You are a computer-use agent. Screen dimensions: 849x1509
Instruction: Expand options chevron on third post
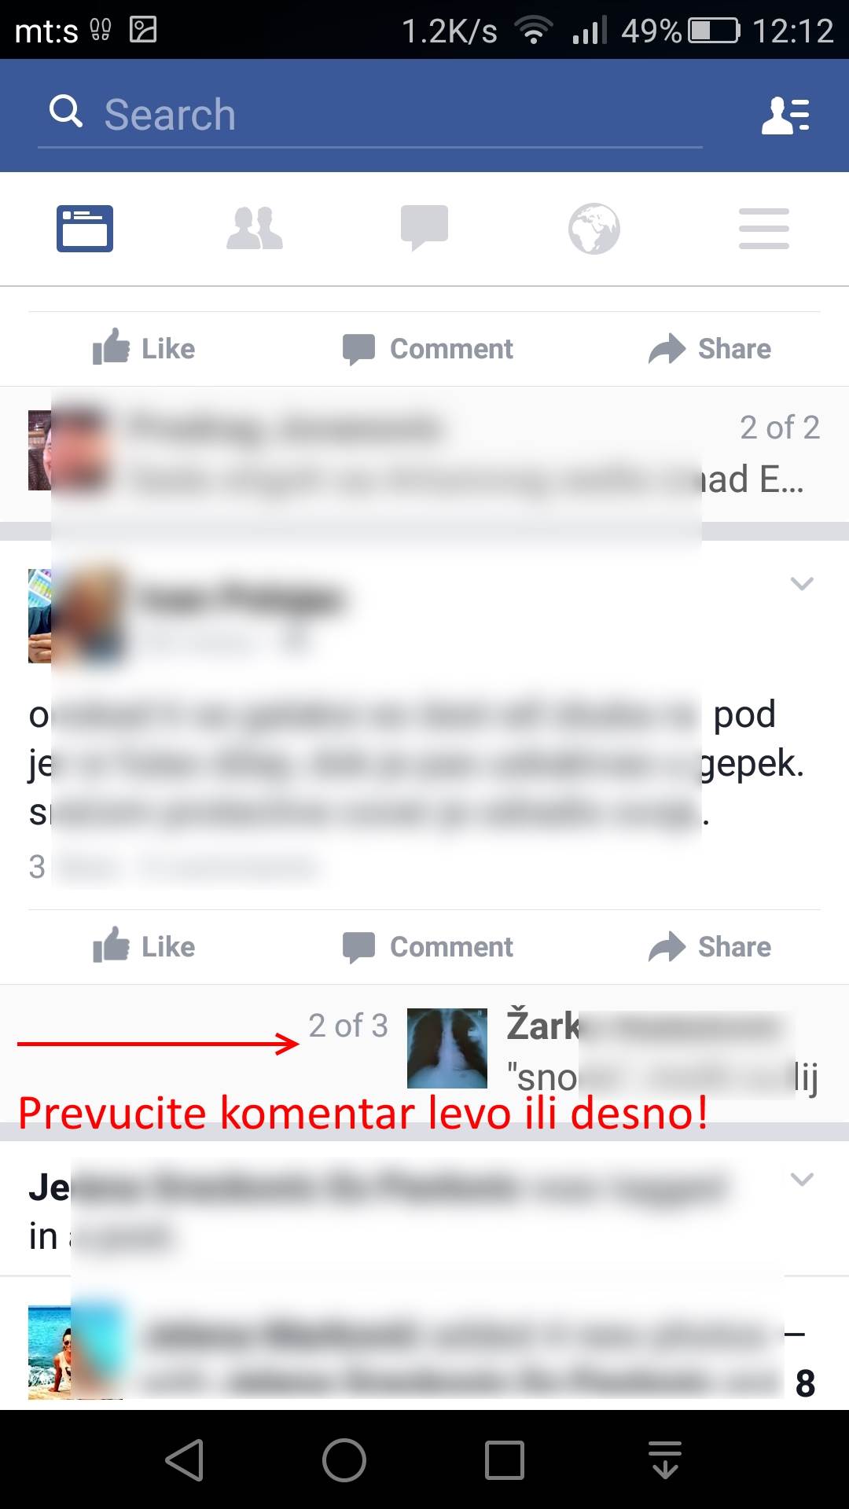click(x=802, y=1179)
